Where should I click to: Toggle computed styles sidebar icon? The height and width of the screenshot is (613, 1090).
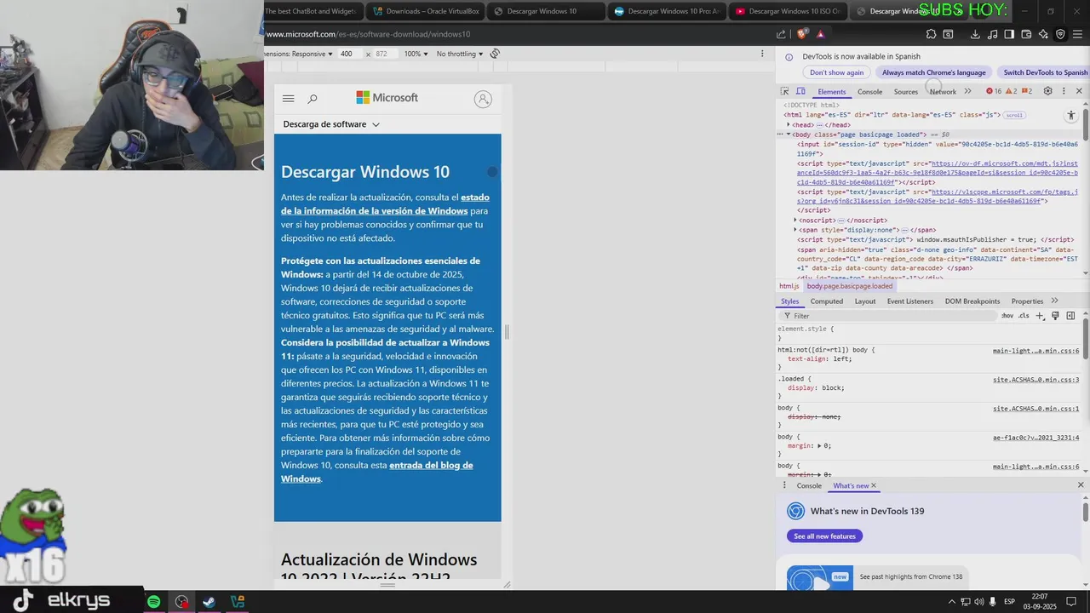(1070, 316)
